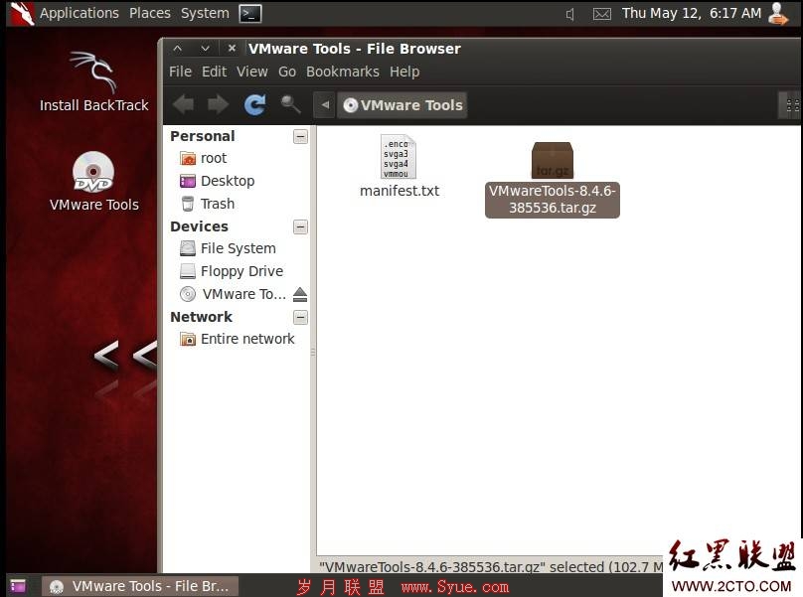Image resolution: width=803 pixels, height=597 pixels.
Task: Open Desktop in sidebar
Action: pyautogui.click(x=217, y=181)
